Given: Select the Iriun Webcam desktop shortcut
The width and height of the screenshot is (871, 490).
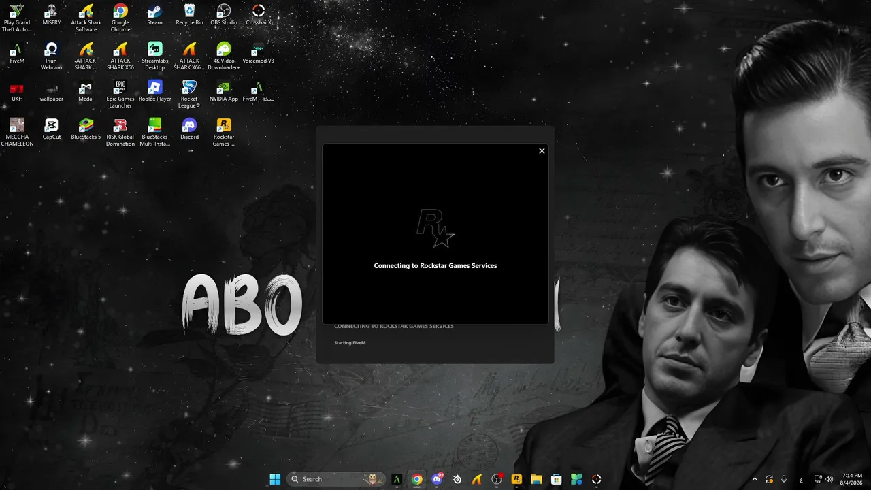Looking at the screenshot, I should pyautogui.click(x=51, y=56).
